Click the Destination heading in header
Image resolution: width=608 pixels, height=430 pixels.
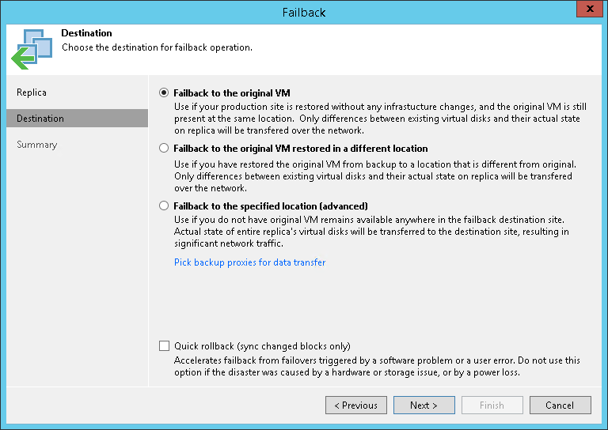(86, 34)
